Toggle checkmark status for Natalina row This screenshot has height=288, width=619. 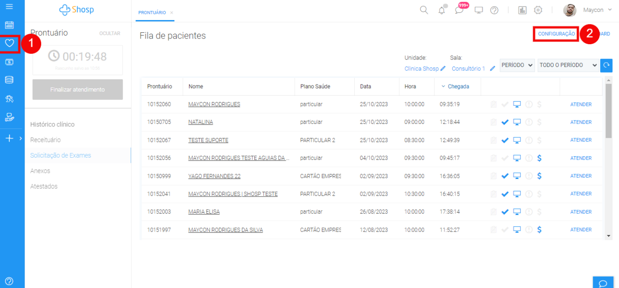click(505, 122)
